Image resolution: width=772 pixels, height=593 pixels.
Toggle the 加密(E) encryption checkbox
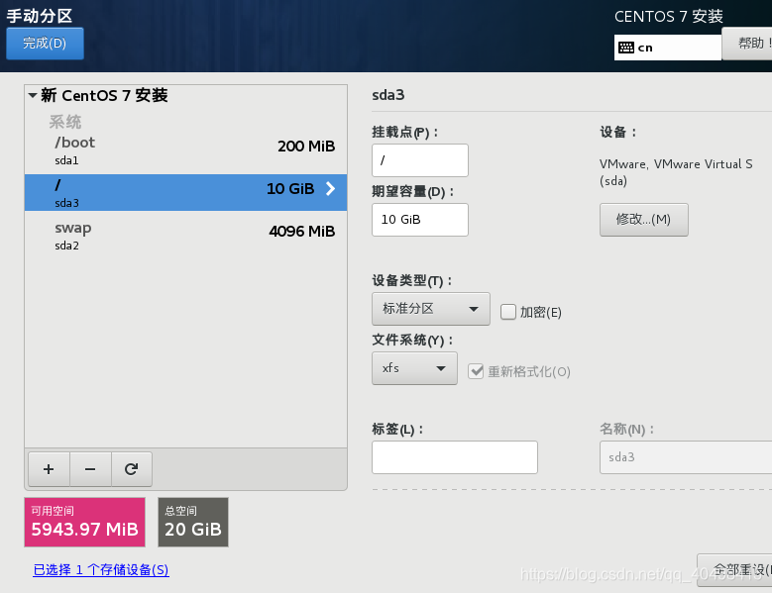pos(508,312)
